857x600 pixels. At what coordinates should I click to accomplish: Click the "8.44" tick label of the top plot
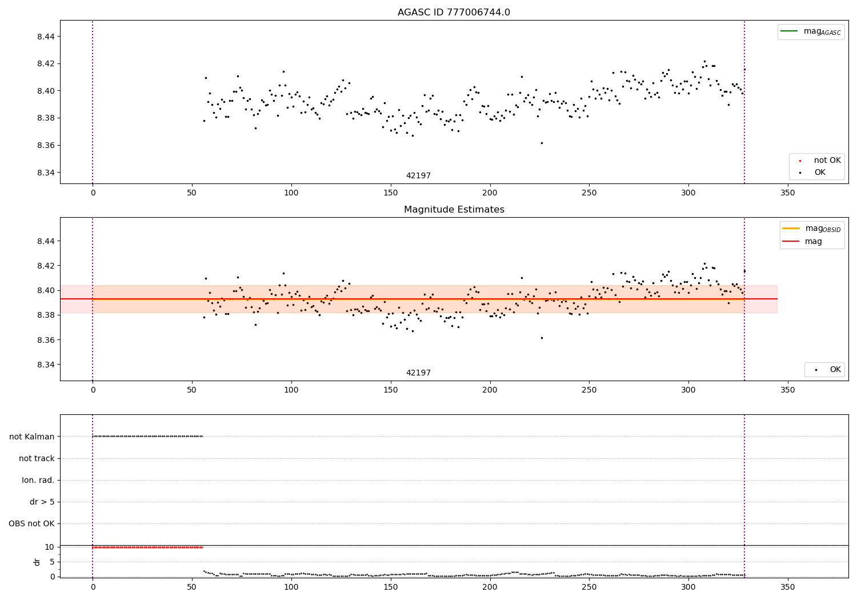pyautogui.click(x=45, y=37)
